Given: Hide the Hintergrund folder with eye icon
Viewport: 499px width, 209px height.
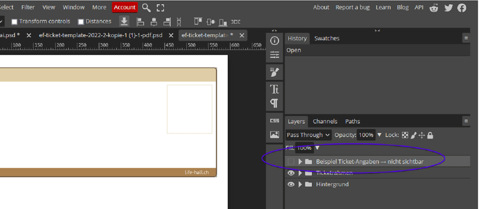Looking at the screenshot, I should click(291, 184).
